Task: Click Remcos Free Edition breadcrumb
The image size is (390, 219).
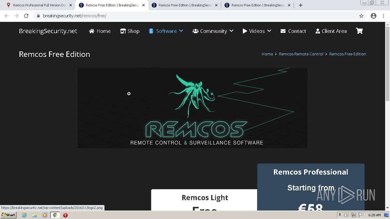Action: (x=348, y=54)
